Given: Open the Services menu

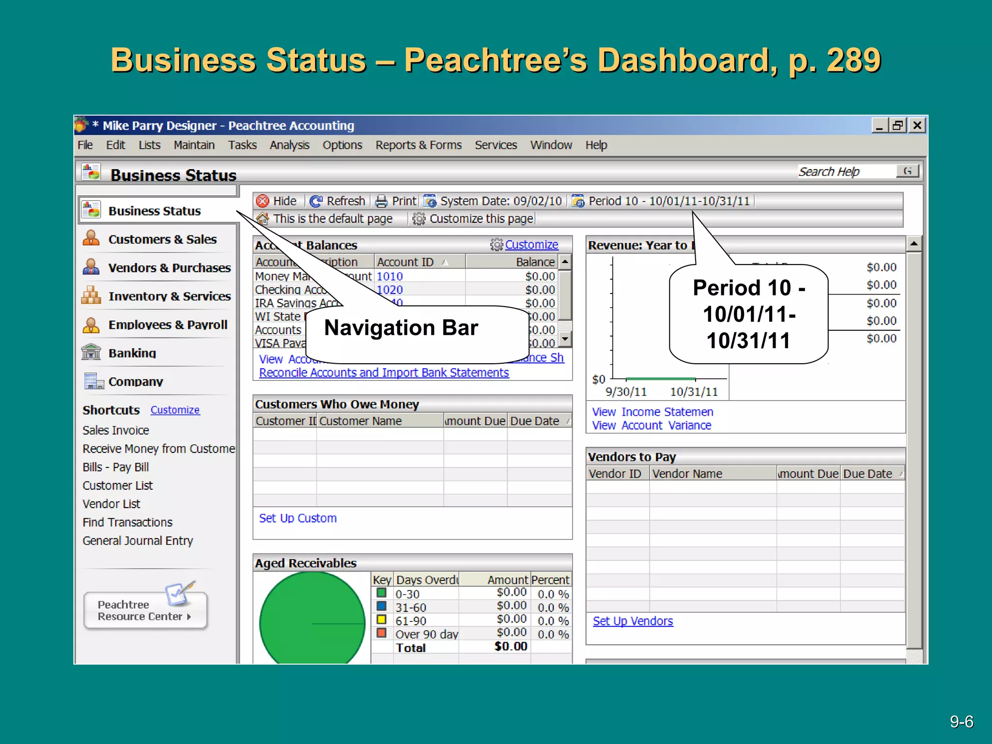Looking at the screenshot, I should pos(496,145).
